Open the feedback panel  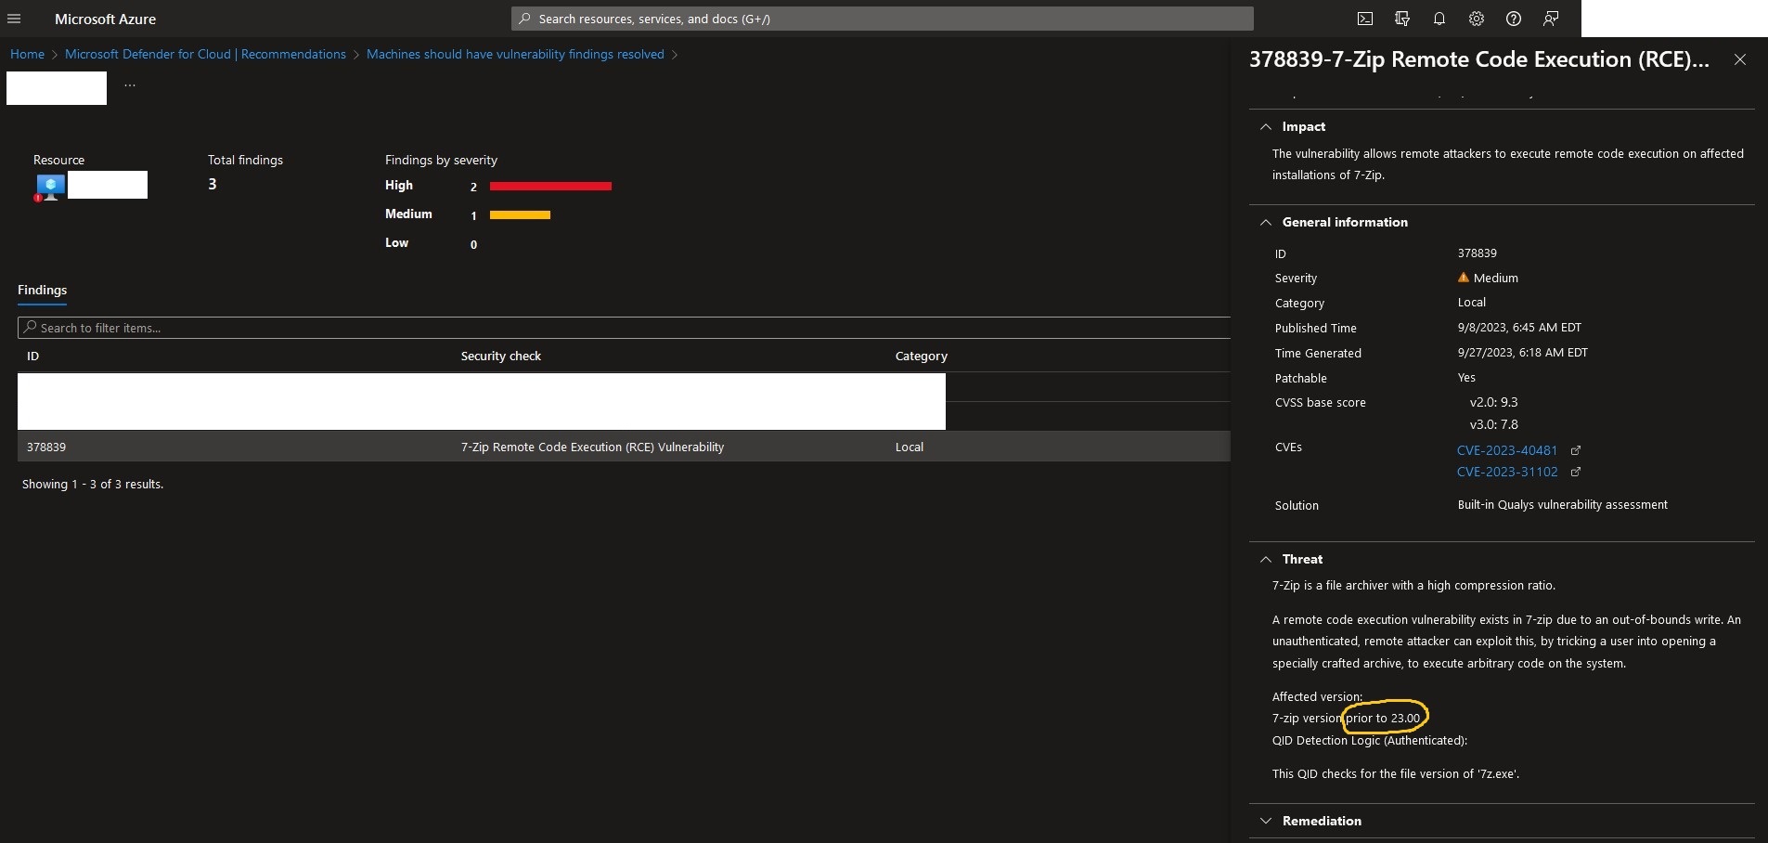tap(1549, 19)
